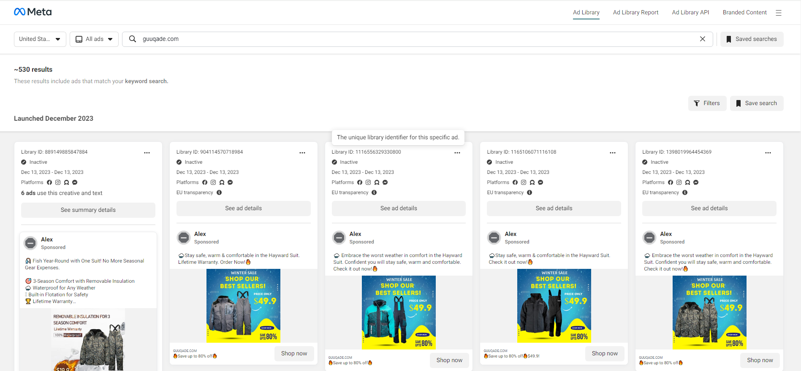This screenshot has height=371, width=801.
Task: See ad details for ad 1116556329330800
Action: coord(399,208)
